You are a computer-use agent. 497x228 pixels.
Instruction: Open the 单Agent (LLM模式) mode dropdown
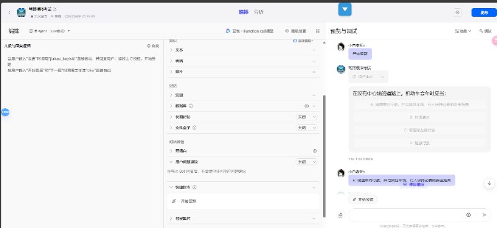pyautogui.click(x=50, y=31)
